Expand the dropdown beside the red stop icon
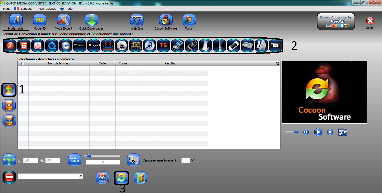Viewport: 382px width, 193px height. (81, 176)
